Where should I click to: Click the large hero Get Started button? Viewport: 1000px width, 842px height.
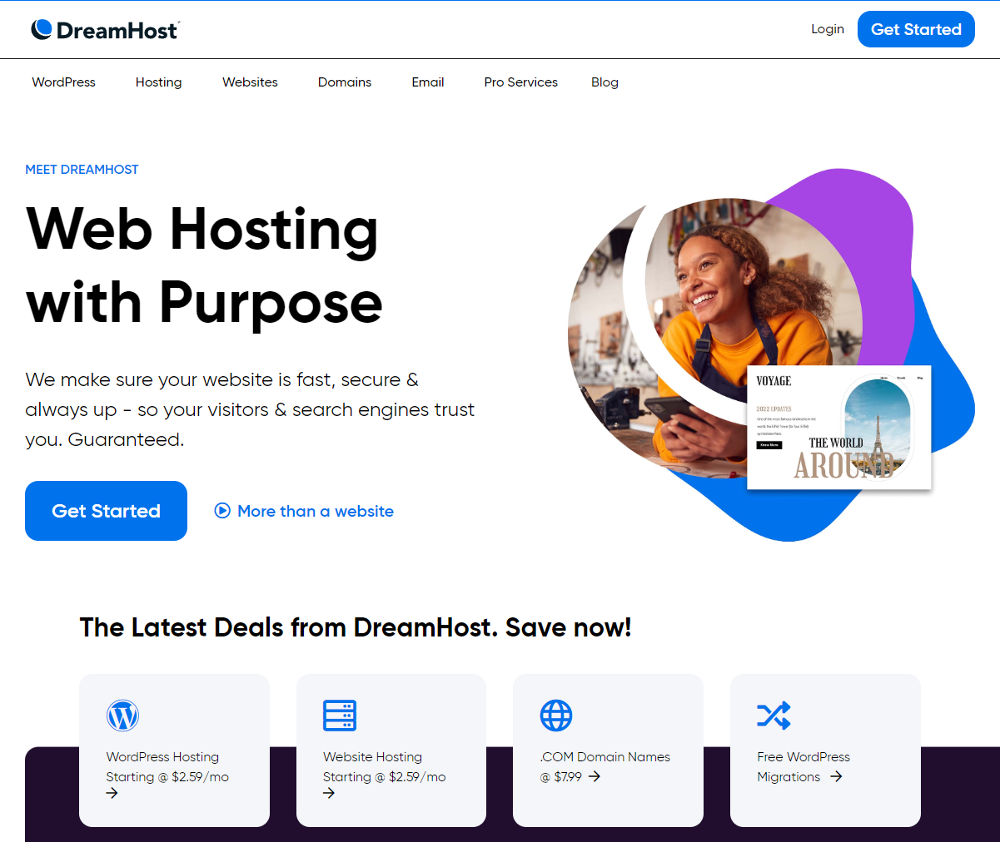pyautogui.click(x=106, y=511)
